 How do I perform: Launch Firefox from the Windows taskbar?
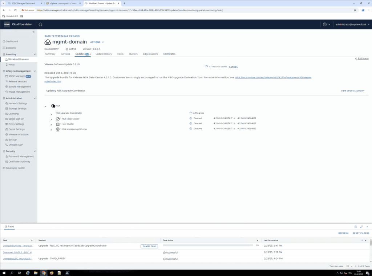51,273
